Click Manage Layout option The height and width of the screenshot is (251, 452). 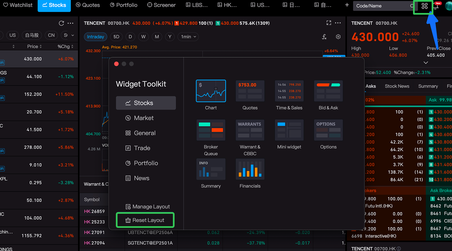[148, 207]
